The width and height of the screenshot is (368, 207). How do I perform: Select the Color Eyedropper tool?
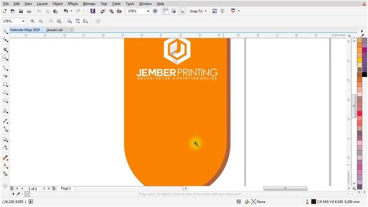[x=5, y=158]
